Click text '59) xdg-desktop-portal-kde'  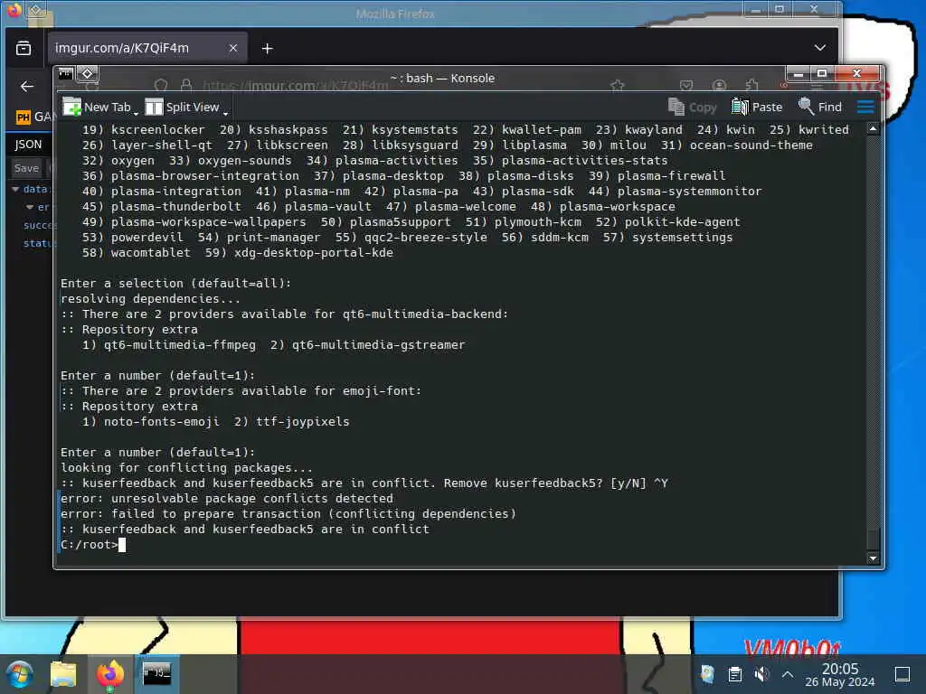pyautogui.click(x=298, y=253)
